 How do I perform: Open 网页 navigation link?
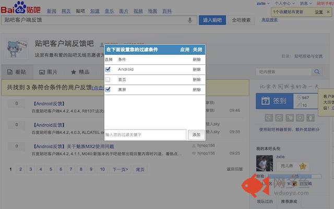66,11
